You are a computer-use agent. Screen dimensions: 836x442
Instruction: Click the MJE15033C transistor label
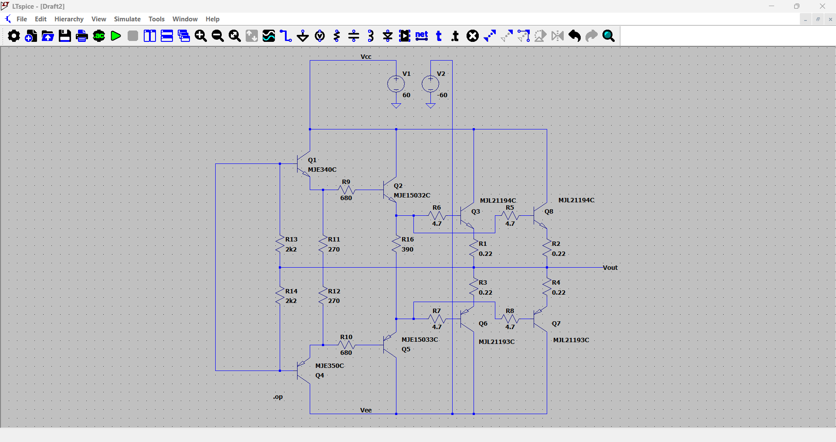click(x=420, y=340)
